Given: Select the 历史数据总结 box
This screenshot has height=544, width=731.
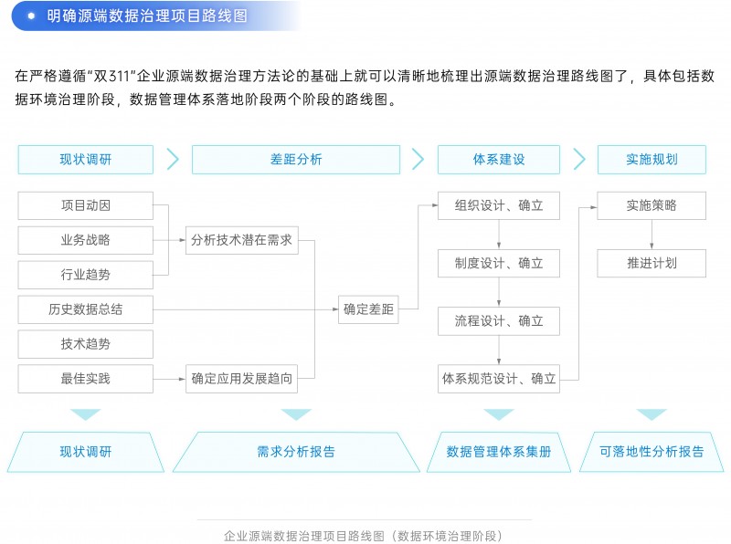Looking at the screenshot, I should 86,309.
